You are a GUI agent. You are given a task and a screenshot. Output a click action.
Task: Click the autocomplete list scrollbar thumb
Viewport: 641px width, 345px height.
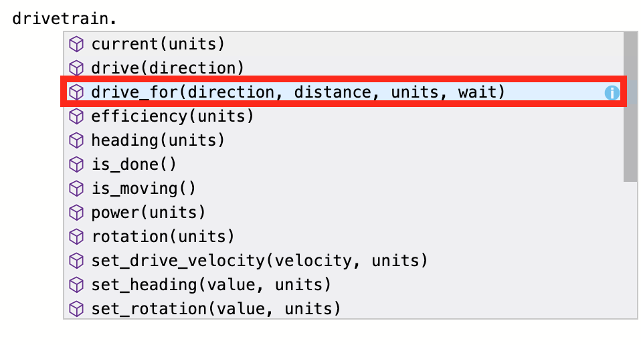[x=630, y=107]
